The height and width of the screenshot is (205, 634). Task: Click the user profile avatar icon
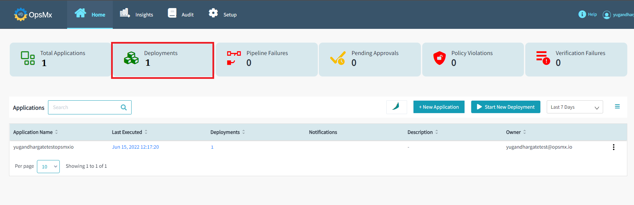click(x=606, y=15)
